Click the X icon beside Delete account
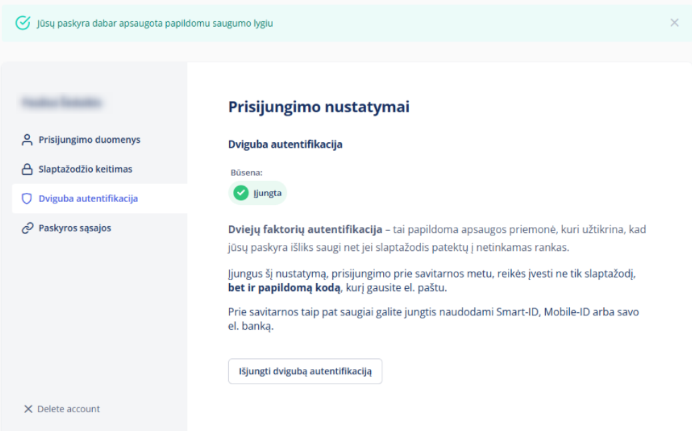 pyautogui.click(x=28, y=409)
